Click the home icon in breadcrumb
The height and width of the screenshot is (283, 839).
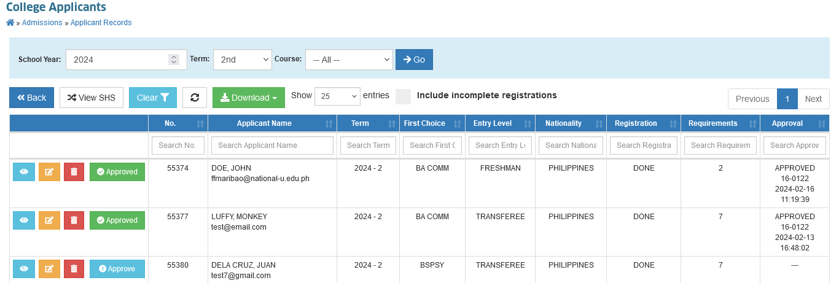pyautogui.click(x=10, y=23)
